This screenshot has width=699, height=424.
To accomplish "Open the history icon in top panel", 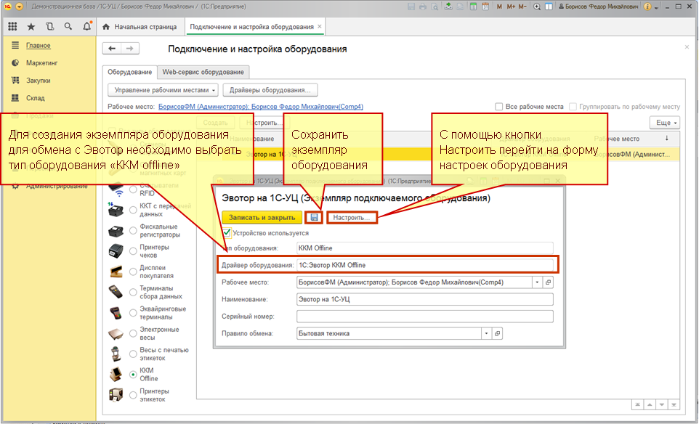I will [x=49, y=27].
